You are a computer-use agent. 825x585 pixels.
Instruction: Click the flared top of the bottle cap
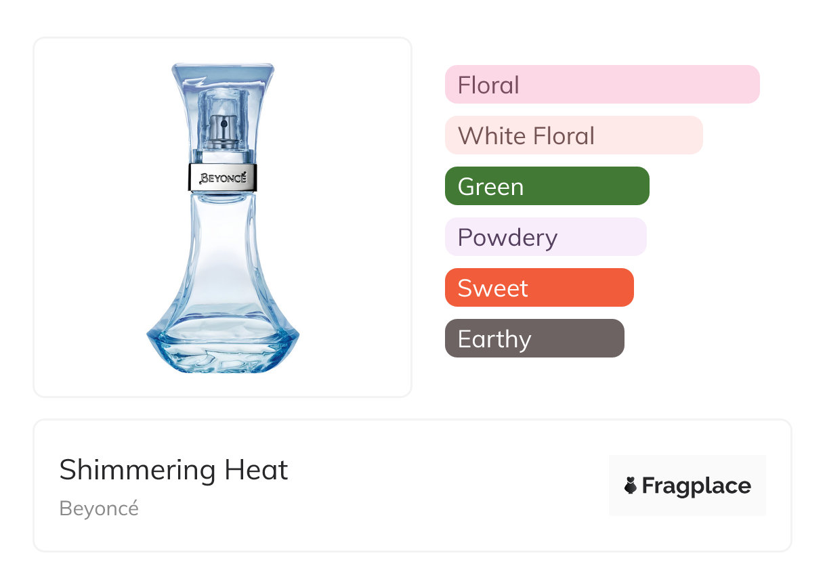pyautogui.click(x=223, y=73)
